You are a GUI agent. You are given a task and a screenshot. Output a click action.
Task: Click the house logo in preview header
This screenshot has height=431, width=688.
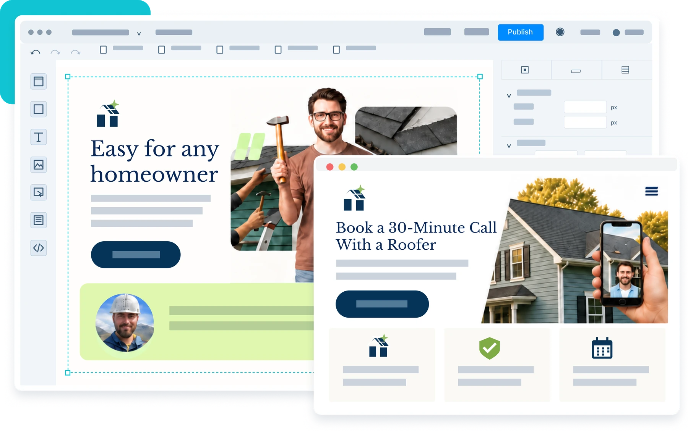tap(355, 198)
